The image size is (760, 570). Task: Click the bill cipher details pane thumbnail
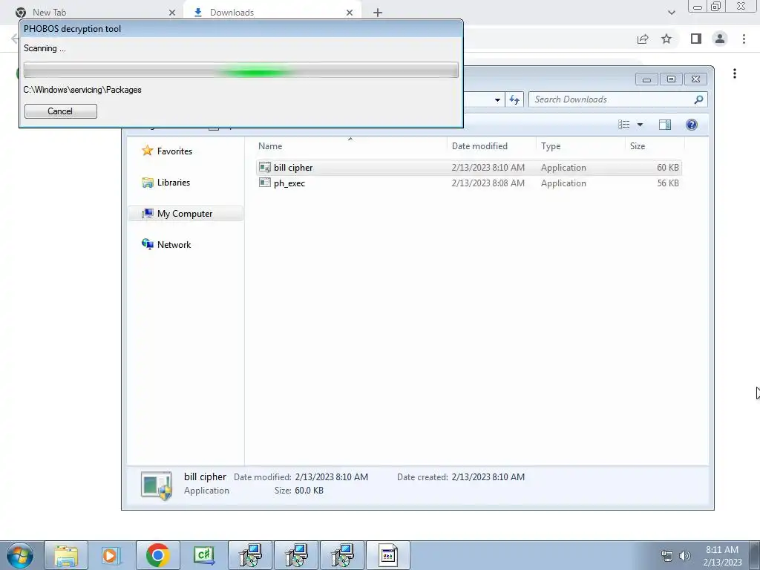point(157,485)
